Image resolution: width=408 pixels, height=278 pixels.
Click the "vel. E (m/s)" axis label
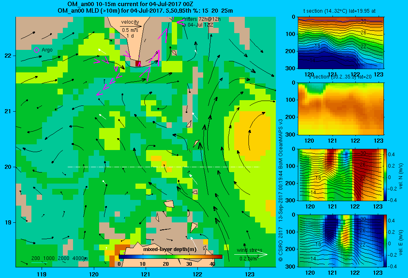pyautogui.click(x=401, y=242)
